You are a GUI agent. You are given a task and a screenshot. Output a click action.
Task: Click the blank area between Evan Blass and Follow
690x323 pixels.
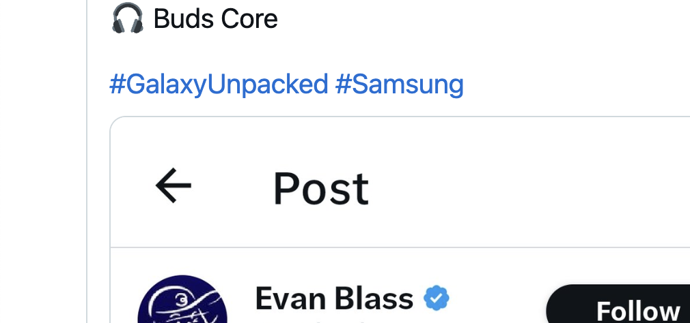click(499, 300)
